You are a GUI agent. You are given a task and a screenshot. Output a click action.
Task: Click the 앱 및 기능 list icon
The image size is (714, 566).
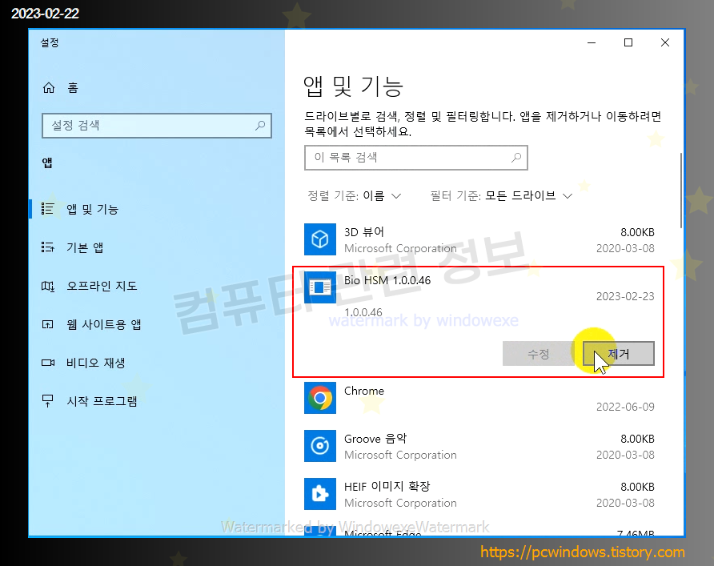coord(47,209)
